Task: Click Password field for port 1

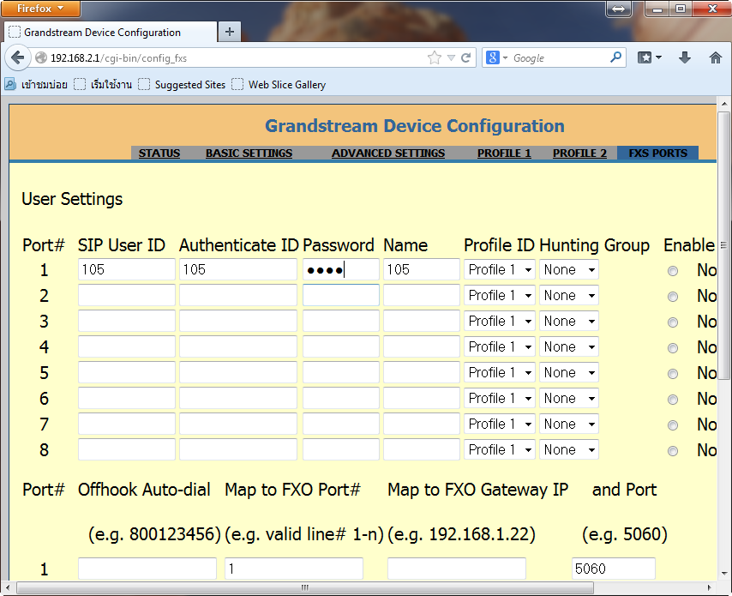Action: (x=341, y=269)
